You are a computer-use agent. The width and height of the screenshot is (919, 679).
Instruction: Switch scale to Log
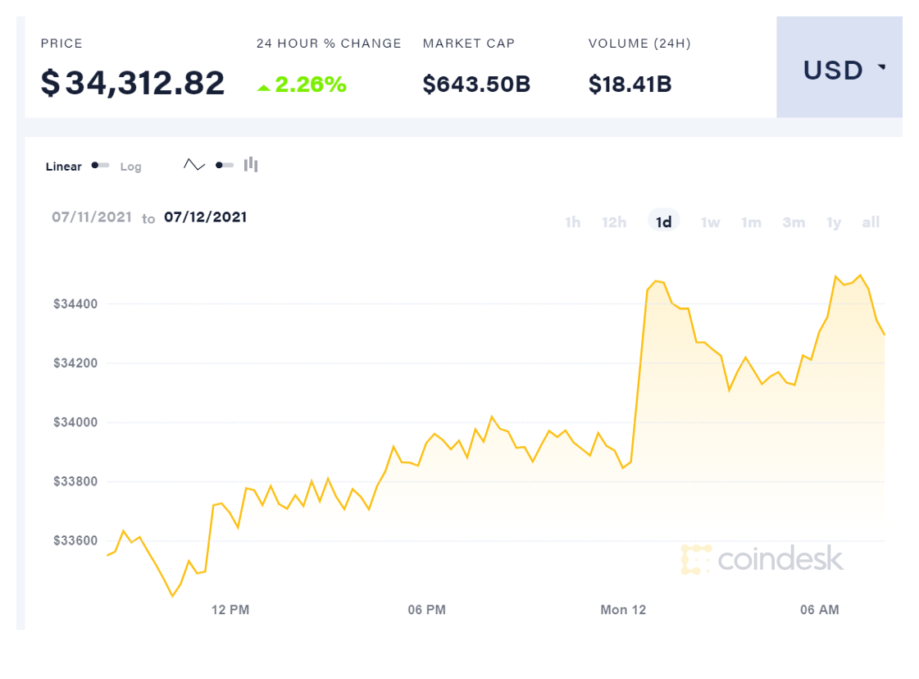(130, 166)
